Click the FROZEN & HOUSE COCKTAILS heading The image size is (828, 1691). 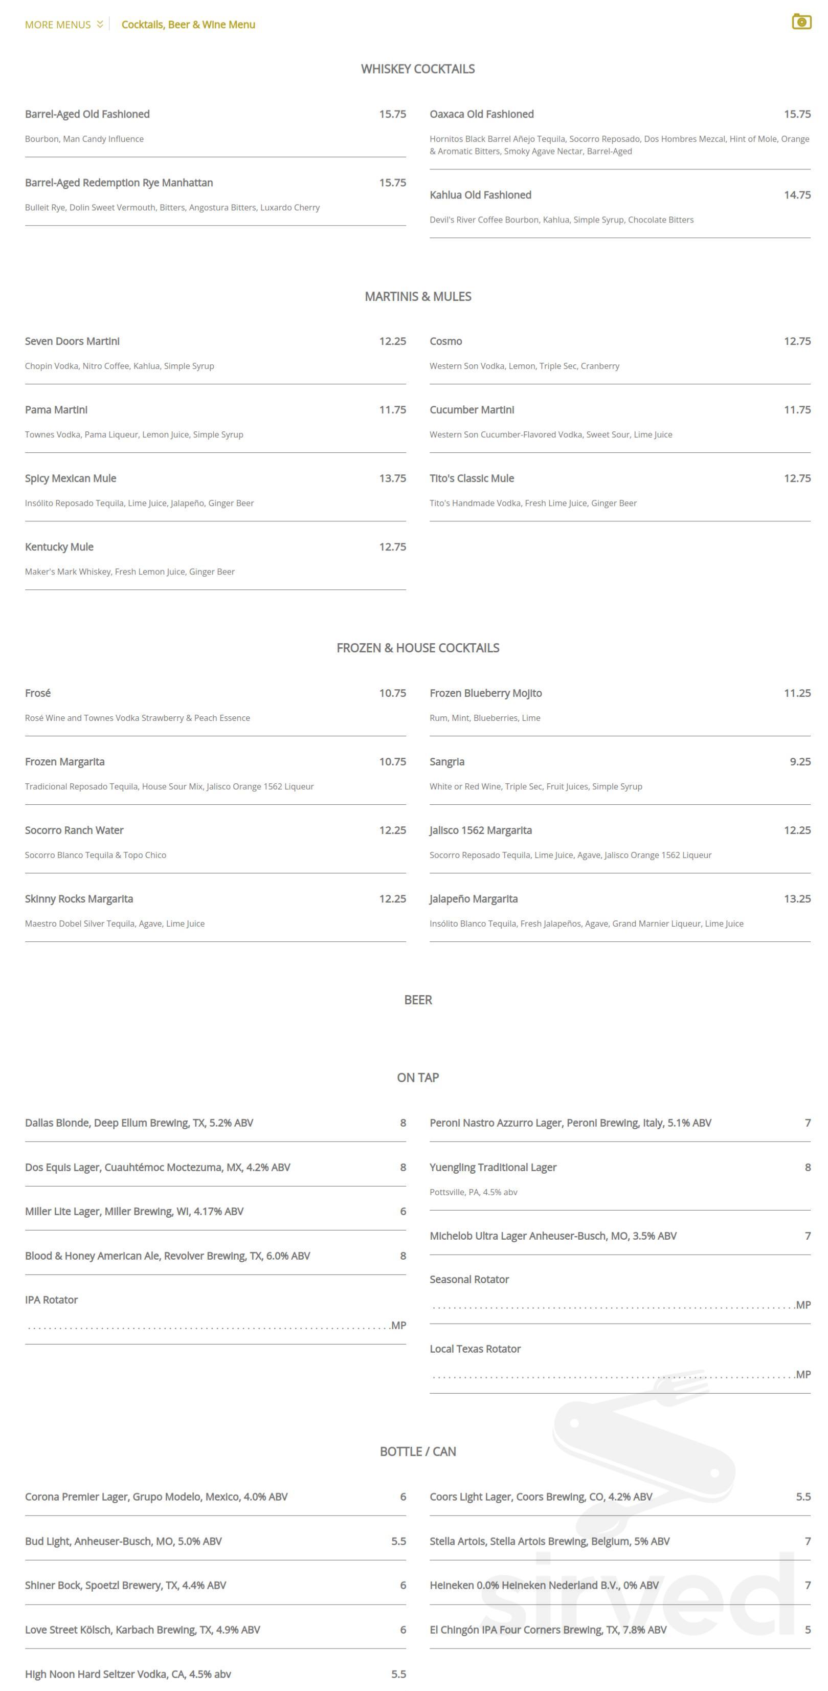(417, 647)
